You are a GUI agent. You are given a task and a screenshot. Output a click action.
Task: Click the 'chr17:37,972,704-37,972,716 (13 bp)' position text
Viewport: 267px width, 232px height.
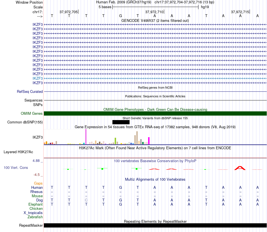pos(184,2)
